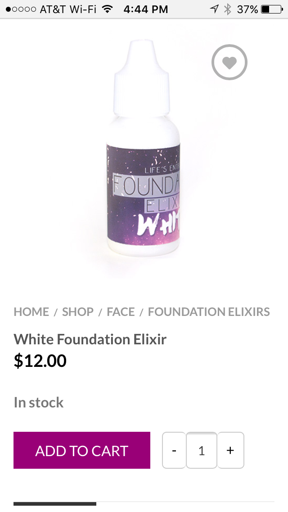Select the quantity input field
This screenshot has height=512, width=288.
coord(202,450)
